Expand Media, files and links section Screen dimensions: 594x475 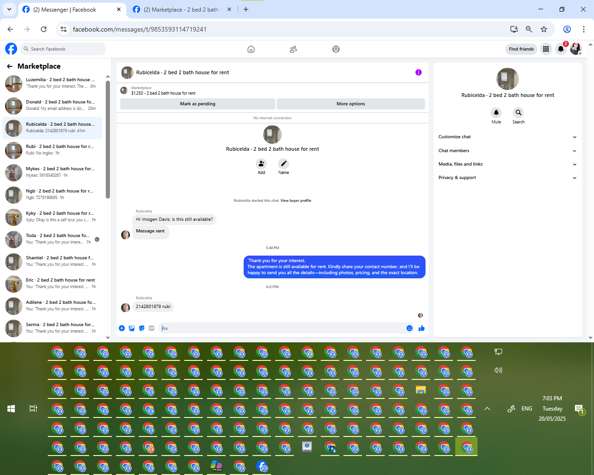pos(507,164)
